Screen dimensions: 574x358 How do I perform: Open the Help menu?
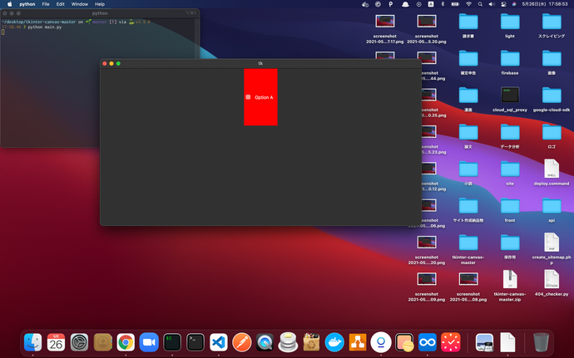(100, 4)
